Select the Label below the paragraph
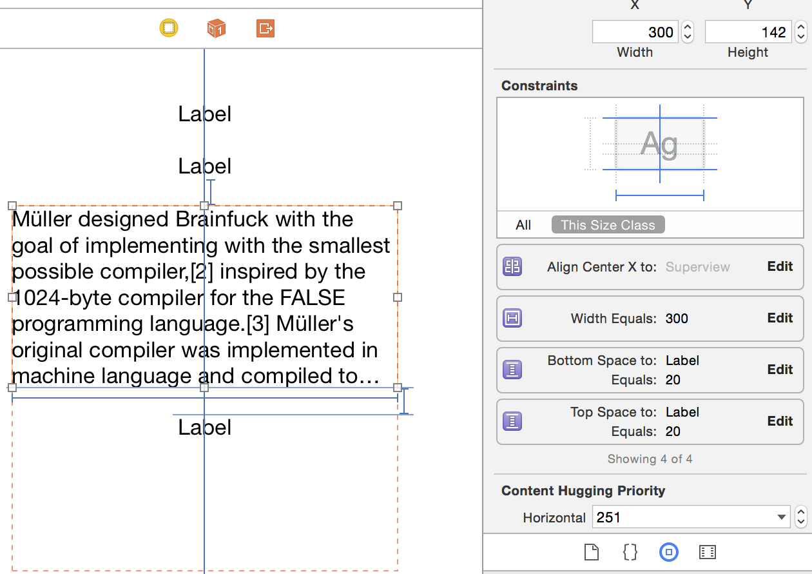The height and width of the screenshot is (574, 812). 204,428
